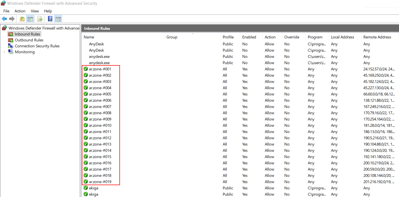Open the View menu
The width and height of the screenshot is (399, 197).
35,11
